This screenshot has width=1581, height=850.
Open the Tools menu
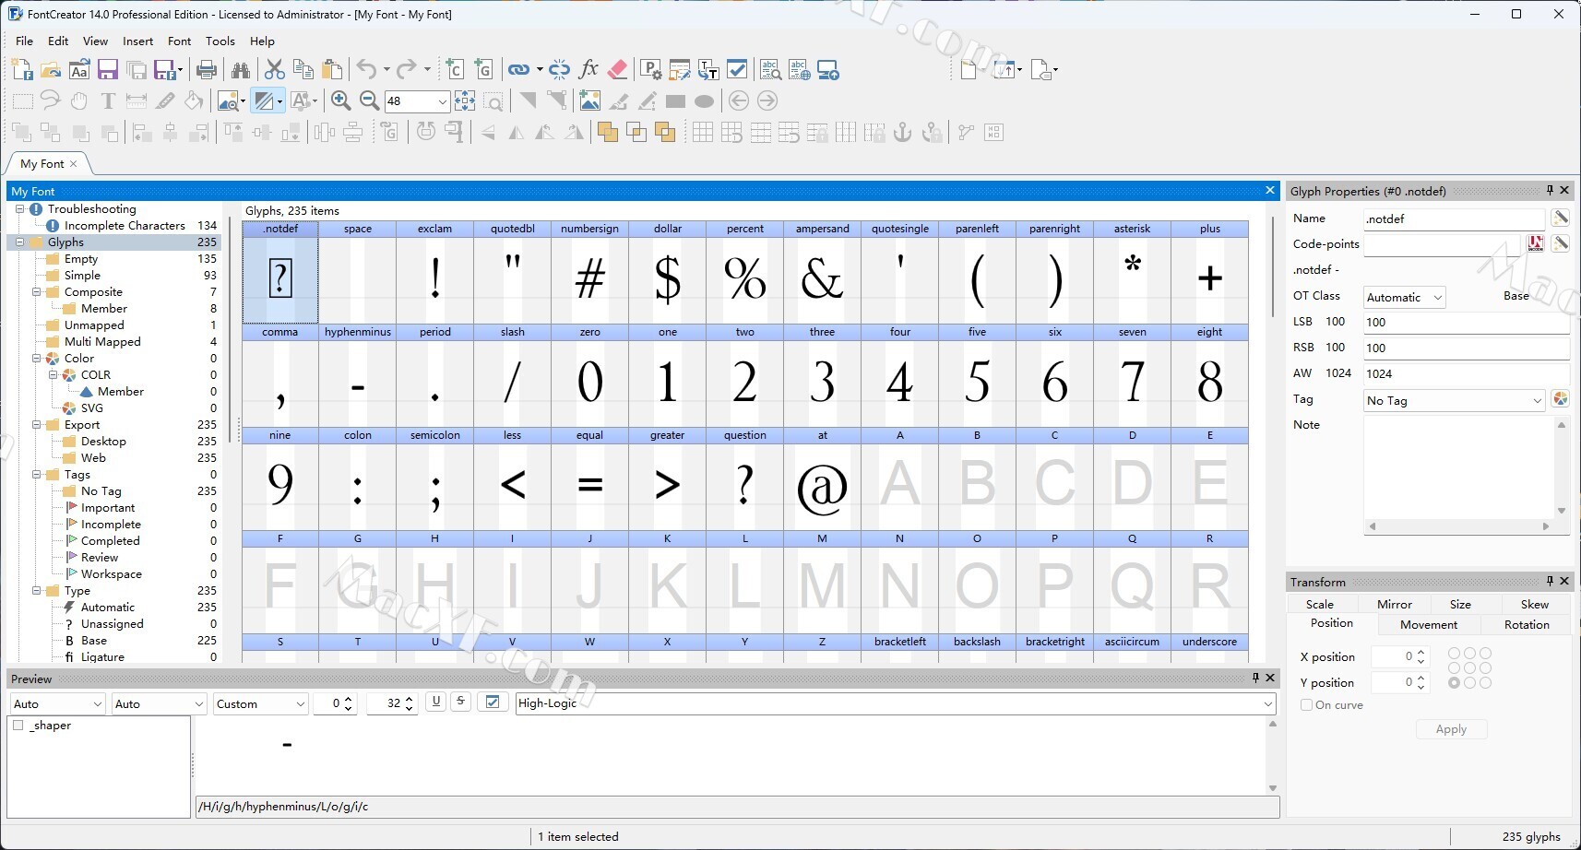pyautogui.click(x=220, y=41)
